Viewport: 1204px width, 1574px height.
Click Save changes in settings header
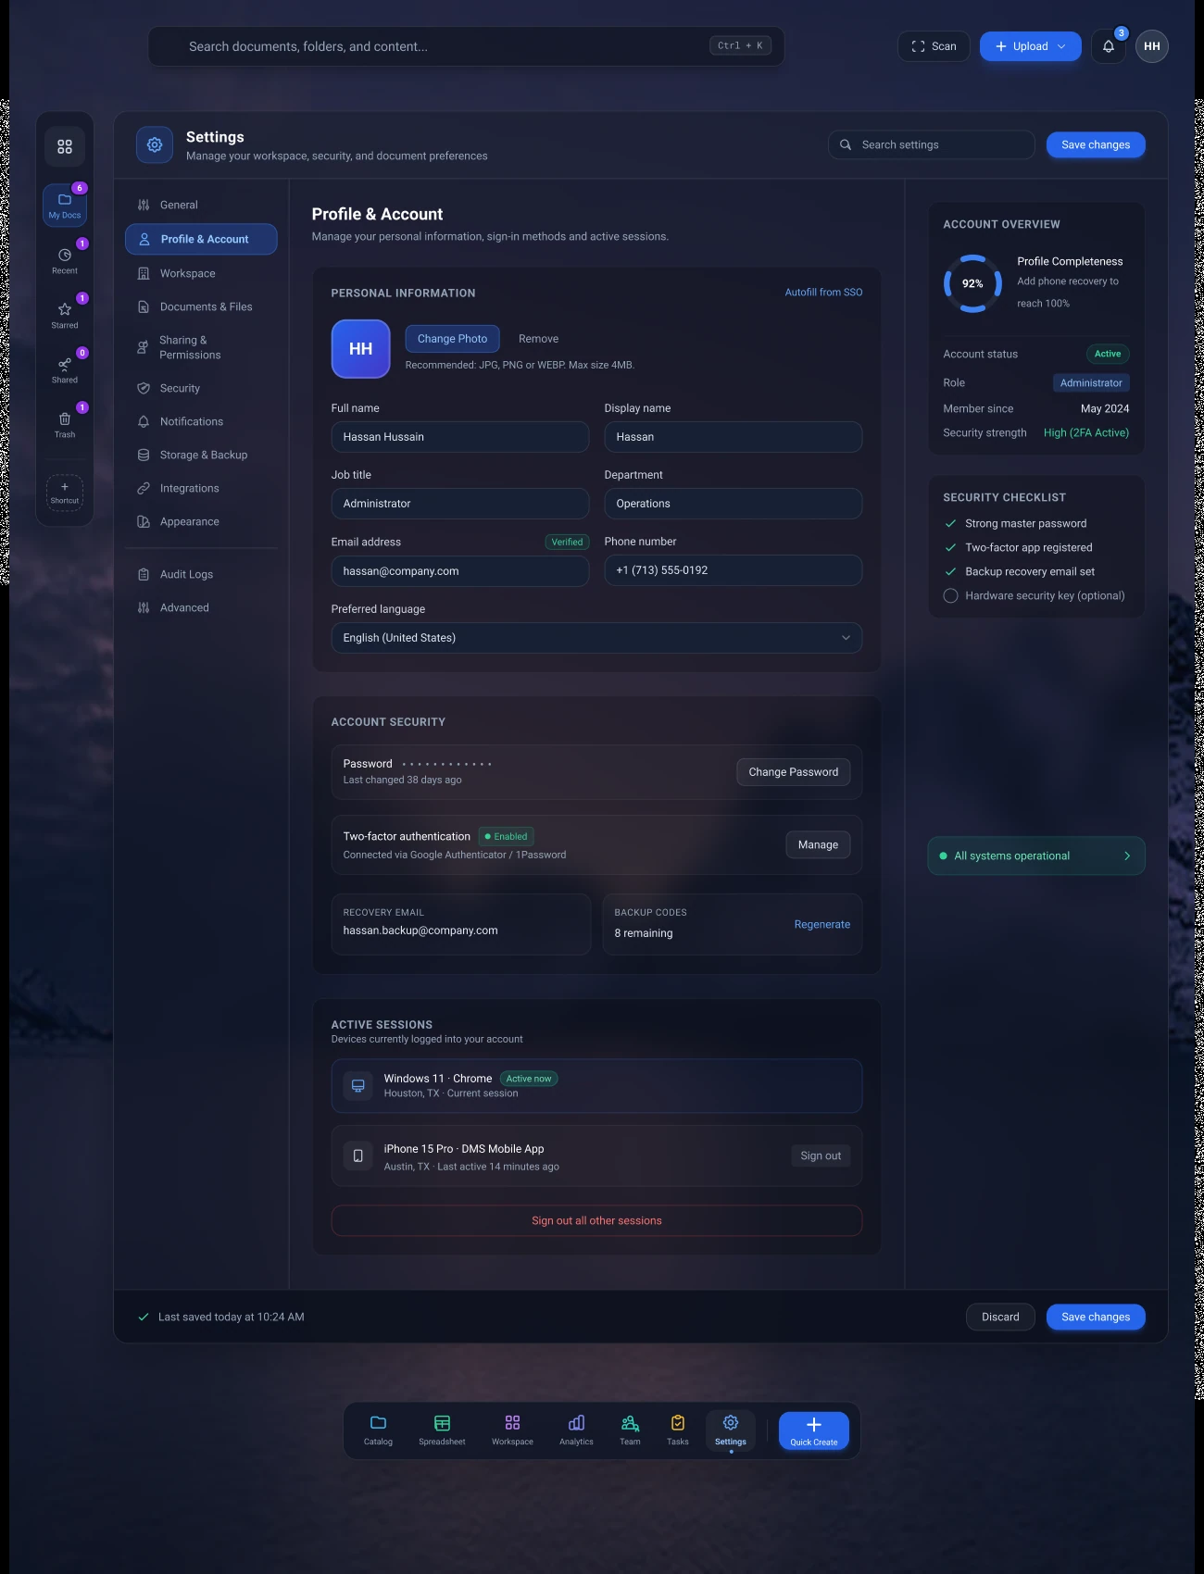click(x=1096, y=144)
